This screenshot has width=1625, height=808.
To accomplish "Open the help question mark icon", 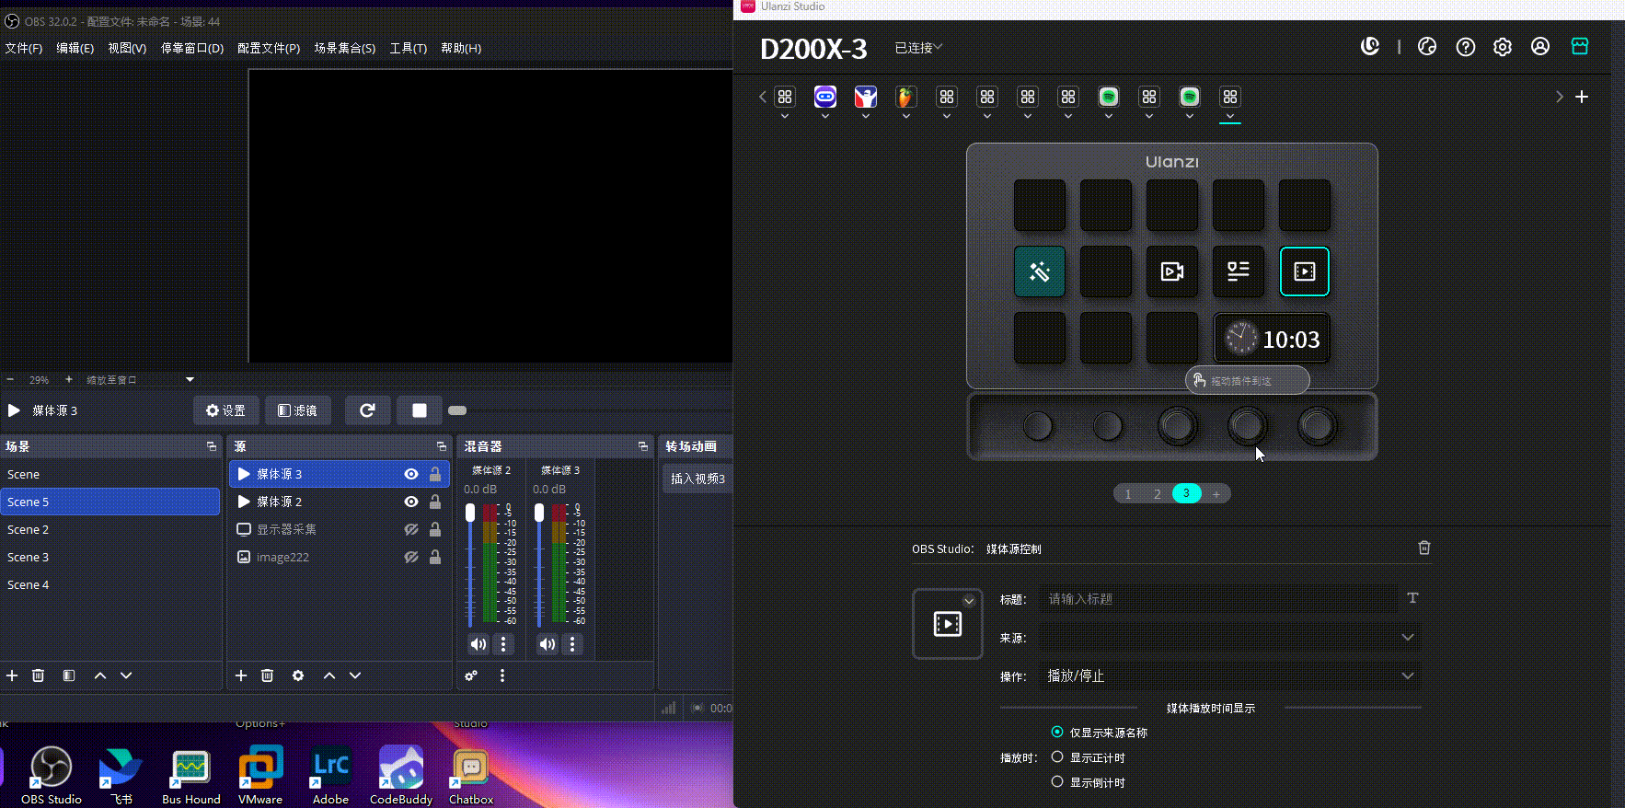I will (x=1466, y=47).
